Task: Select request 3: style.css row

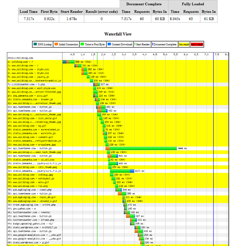Action: 118,69
